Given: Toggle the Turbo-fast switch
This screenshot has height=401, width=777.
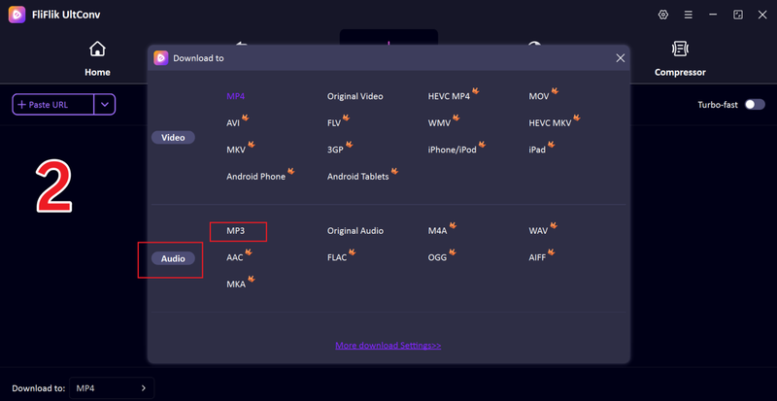Looking at the screenshot, I should pos(756,105).
